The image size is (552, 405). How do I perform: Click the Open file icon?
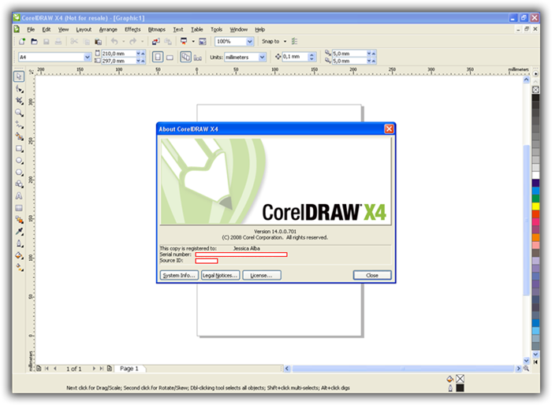point(34,42)
